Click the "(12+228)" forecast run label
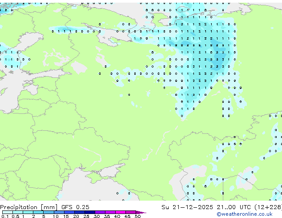The height and width of the screenshot is (218, 282). coord(268,207)
